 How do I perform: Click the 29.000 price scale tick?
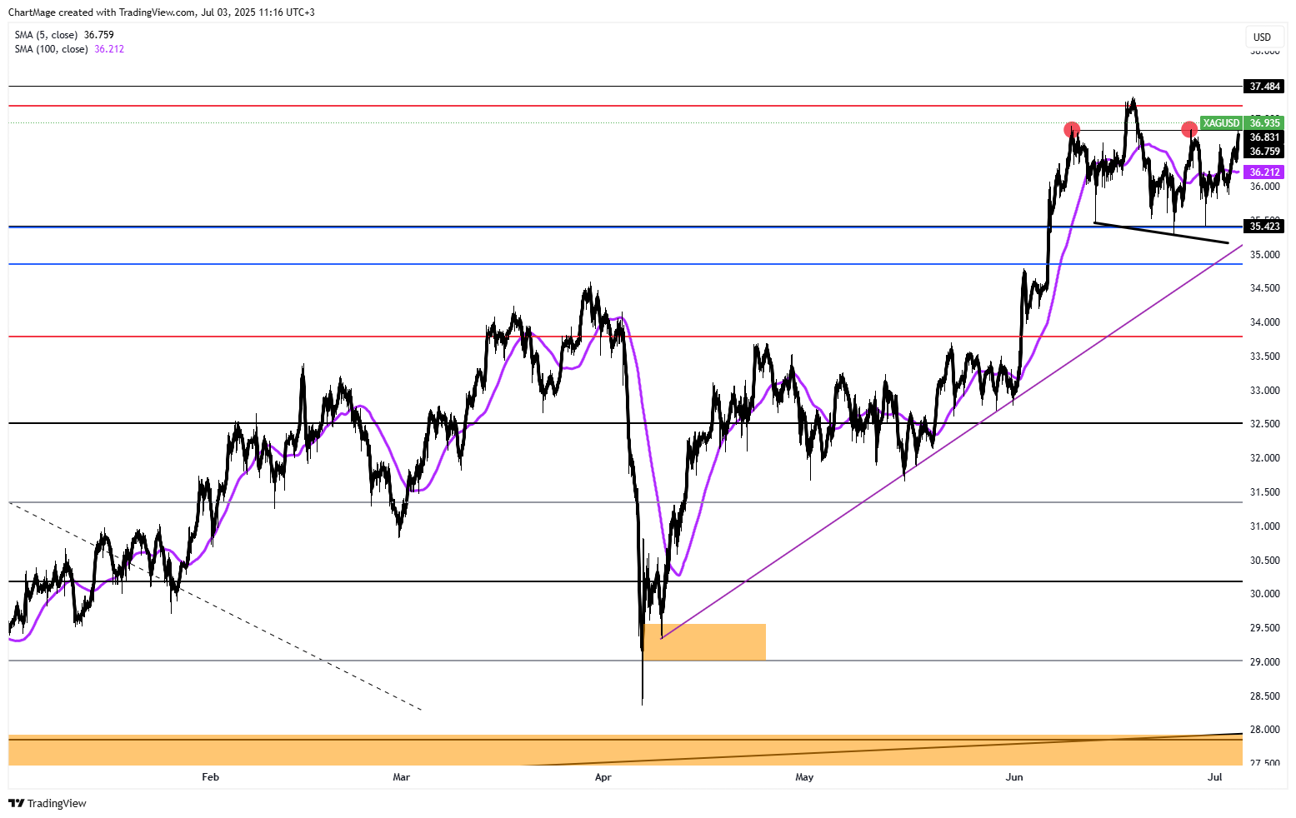[1264, 662]
